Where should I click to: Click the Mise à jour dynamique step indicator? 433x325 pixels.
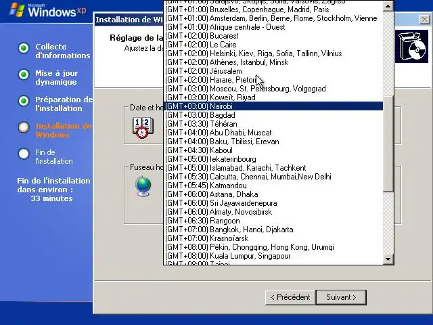tap(24, 74)
